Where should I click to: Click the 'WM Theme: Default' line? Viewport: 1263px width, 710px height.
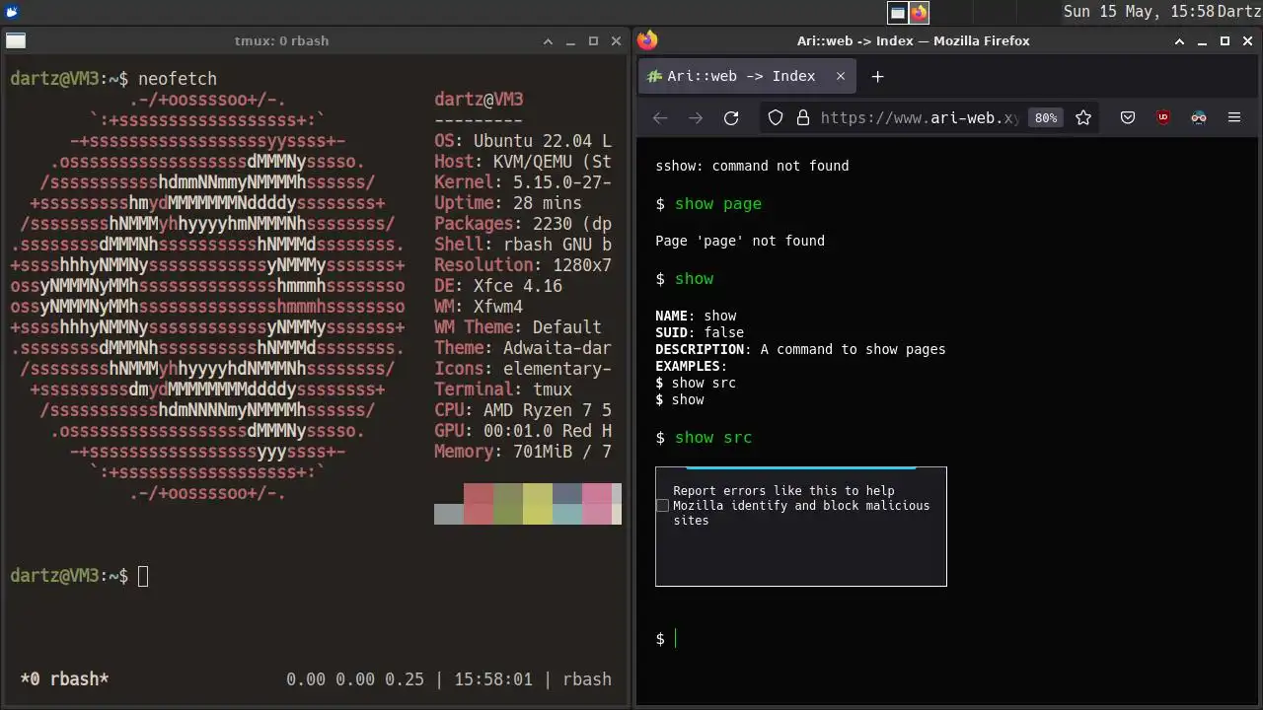pyautogui.click(x=518, y=327)
